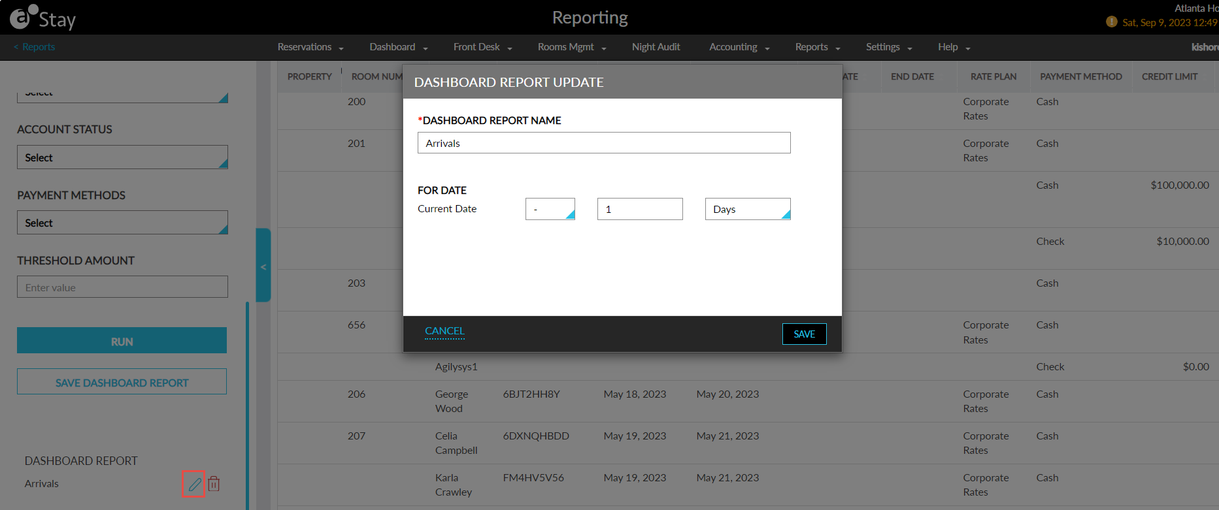Click room number 206 cell
Image resolution: width=1219 pixels, height=510 pixels.
(x=356, y=394)
